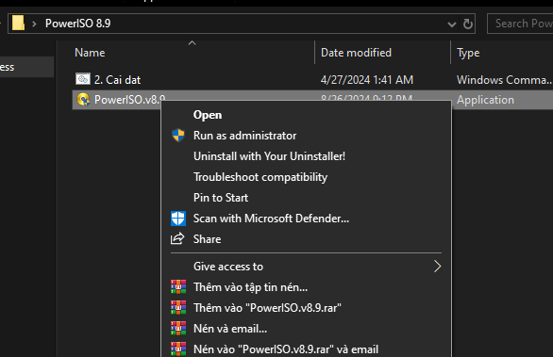This screenshot has width=553, height=357.
Task: Click the 'Windows Comma...' type cell
Action: click(x=504, y=80)
